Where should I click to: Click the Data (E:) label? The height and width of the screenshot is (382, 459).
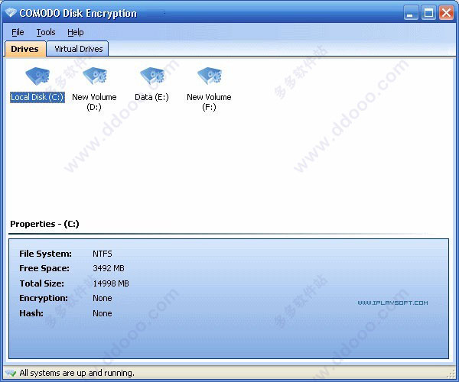pyautogui.click(x=151, y=97)
